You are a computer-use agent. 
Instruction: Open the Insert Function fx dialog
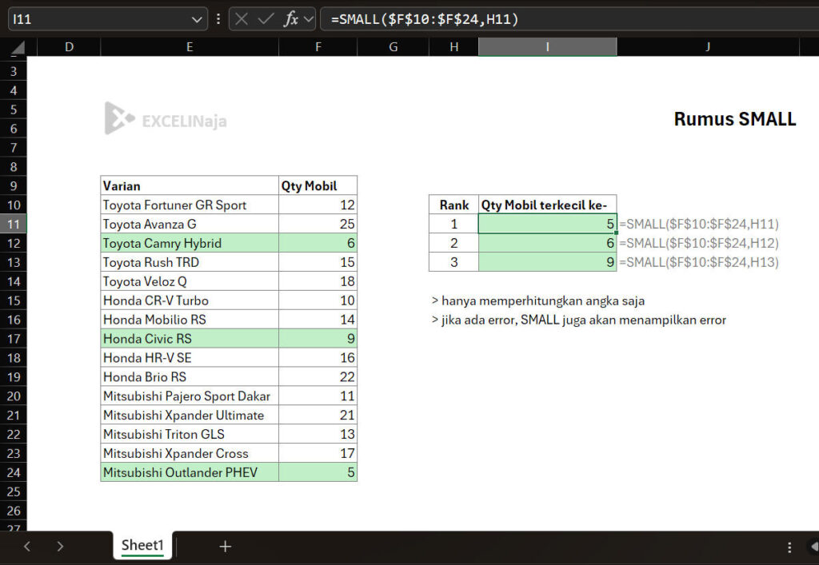[x=290, y=19]
